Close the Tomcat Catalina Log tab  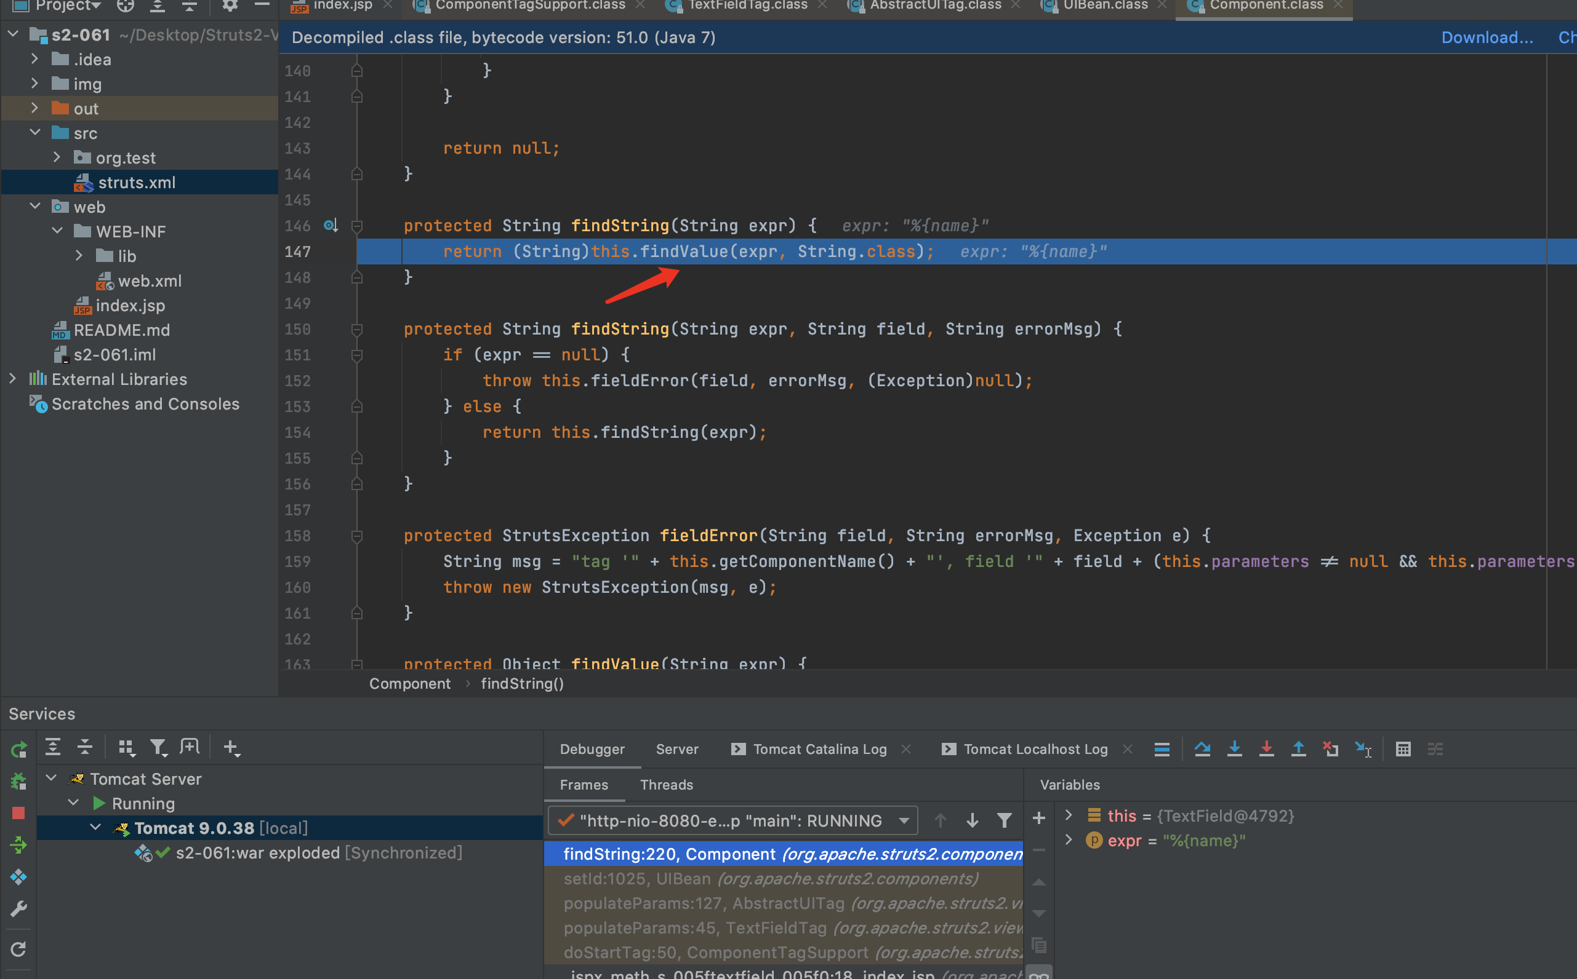tap(906, 749)
